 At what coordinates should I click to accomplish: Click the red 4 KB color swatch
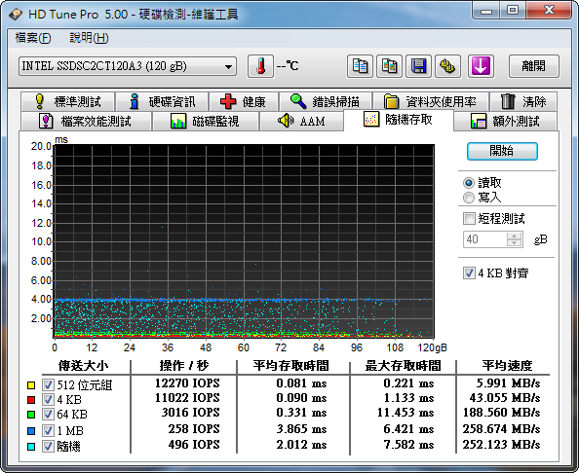click(x=31, y=400)
